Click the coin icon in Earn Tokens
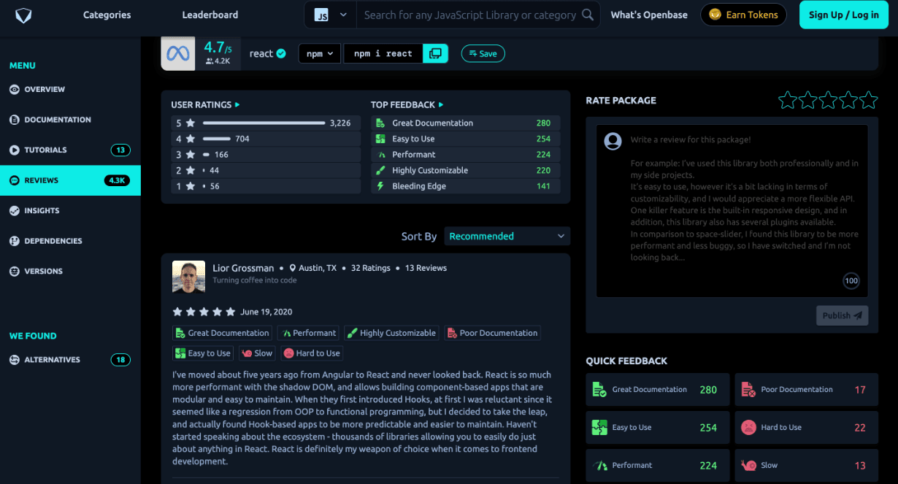The height and width of the screenshot is (484, 898). [x=715, y=15]
